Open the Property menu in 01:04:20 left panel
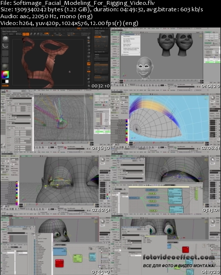Image resolution: width=221 pixels, height=275 pixels. (x=114, y=42)
